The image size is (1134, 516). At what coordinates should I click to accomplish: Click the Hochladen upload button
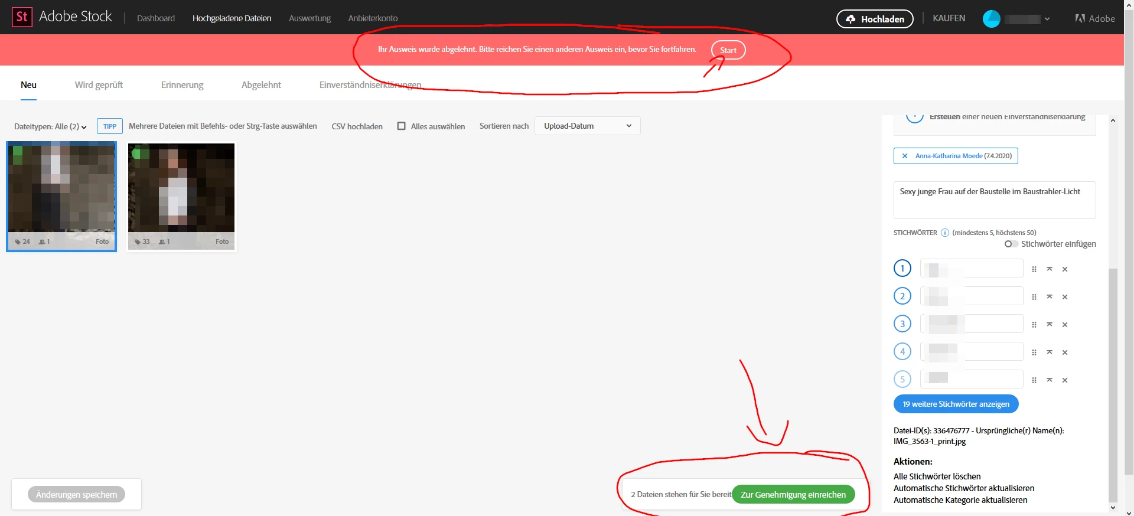875,19
